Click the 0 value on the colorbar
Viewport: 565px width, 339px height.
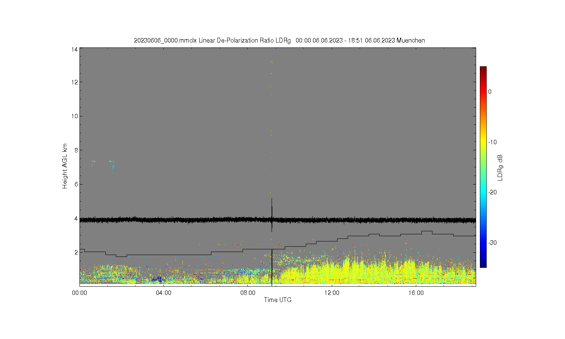point(490,92)
